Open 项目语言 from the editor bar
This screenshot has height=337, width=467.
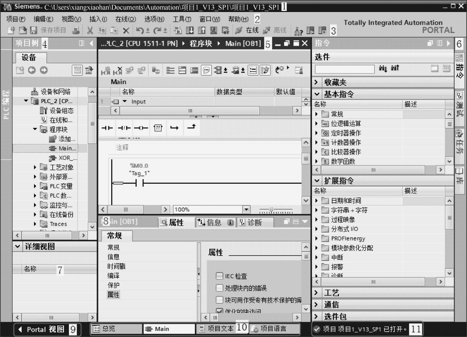[275, 329]
